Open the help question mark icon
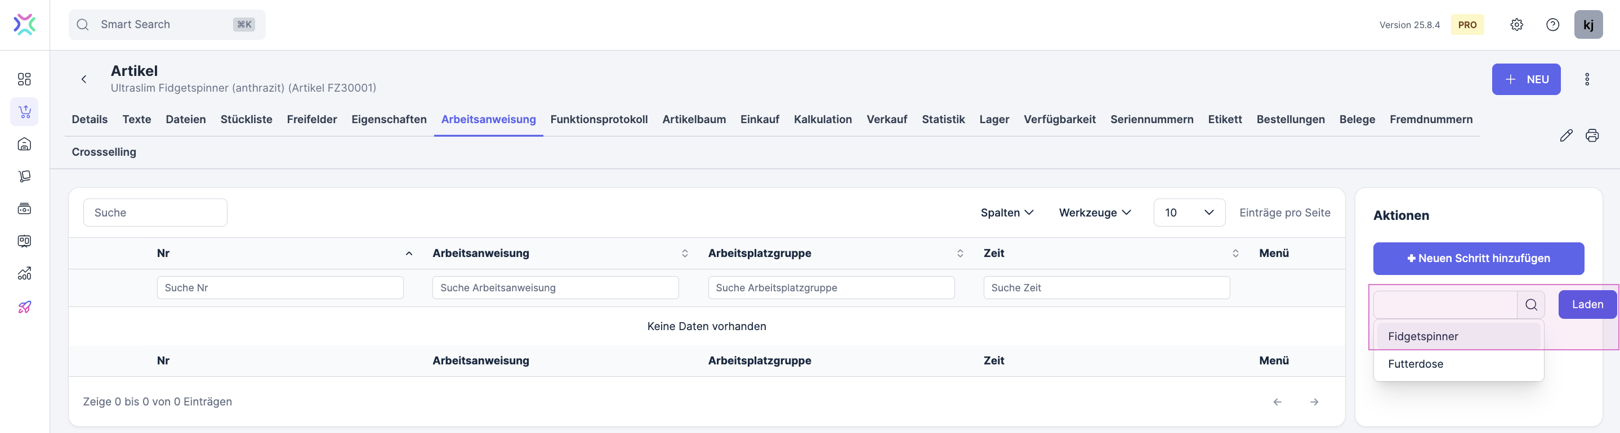 point(1552,25)
